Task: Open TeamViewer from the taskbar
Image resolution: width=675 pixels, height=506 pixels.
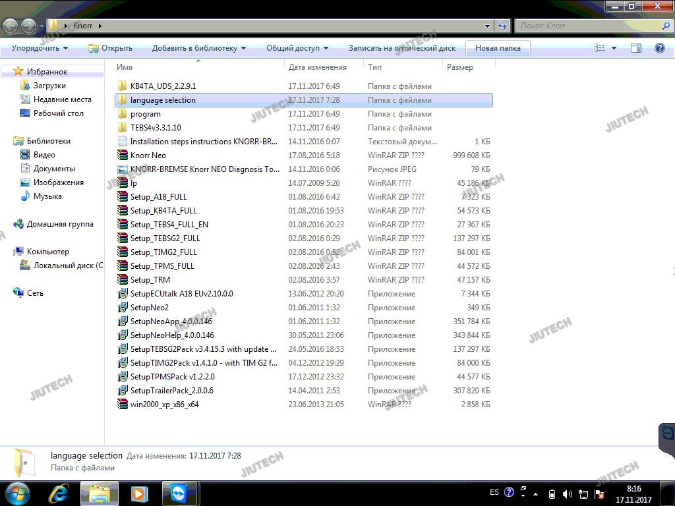Action: tap(179, 493)
